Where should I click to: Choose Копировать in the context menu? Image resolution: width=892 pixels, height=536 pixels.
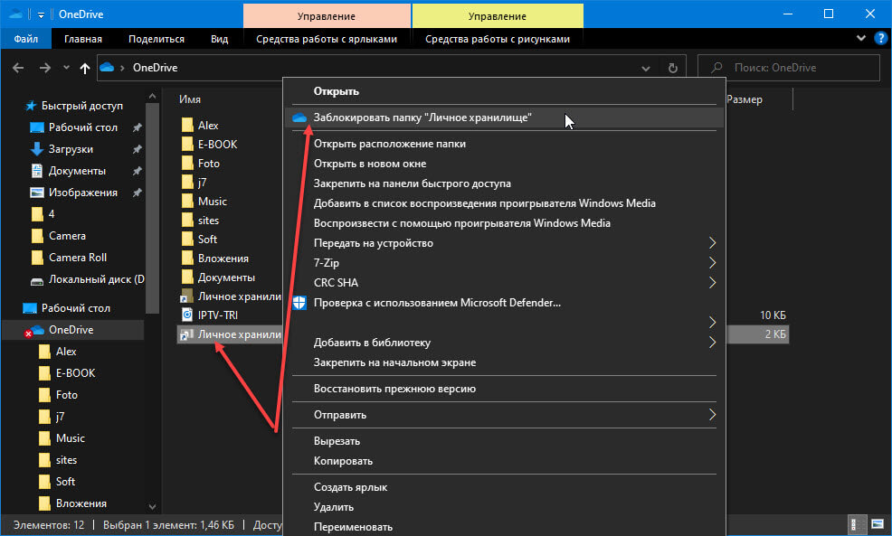343,461
